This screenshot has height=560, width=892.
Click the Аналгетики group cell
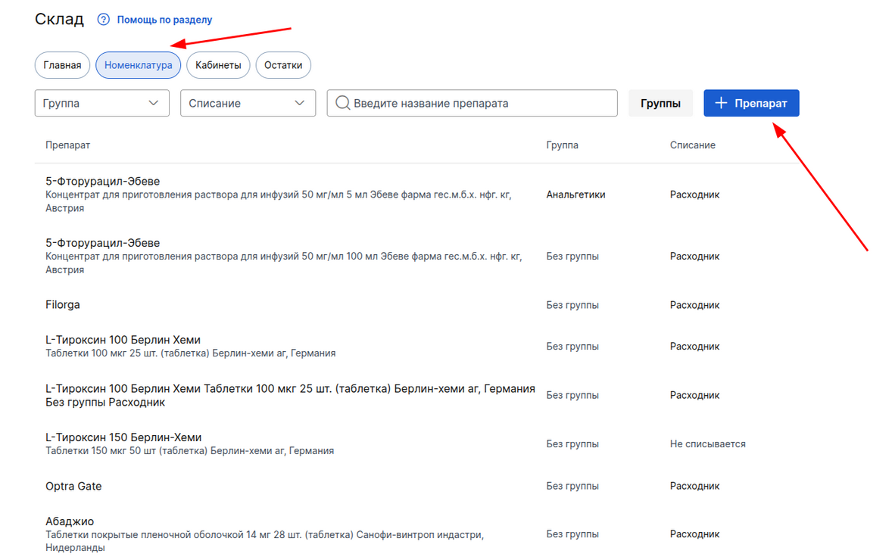point(575,194)
